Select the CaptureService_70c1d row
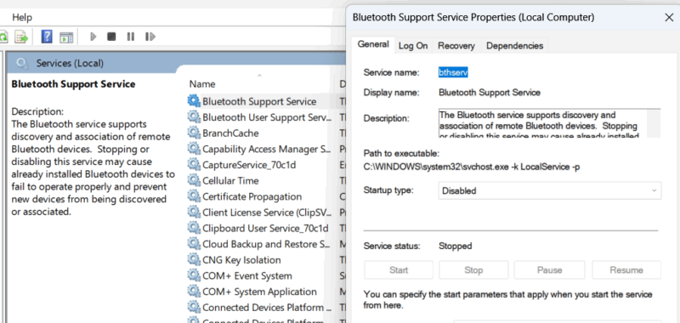680x323 pixels. click(249, 165)
